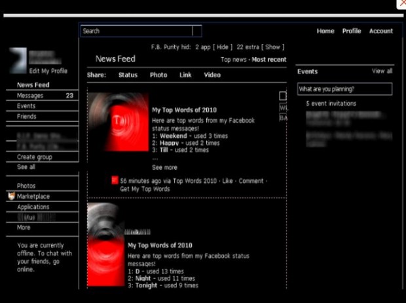
Task: Open 5 event invitations
Action: pyautogui.click(x=331, y=104)
